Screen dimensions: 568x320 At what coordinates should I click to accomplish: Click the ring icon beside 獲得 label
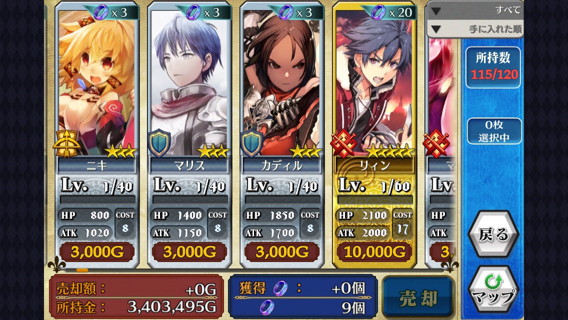280,288
